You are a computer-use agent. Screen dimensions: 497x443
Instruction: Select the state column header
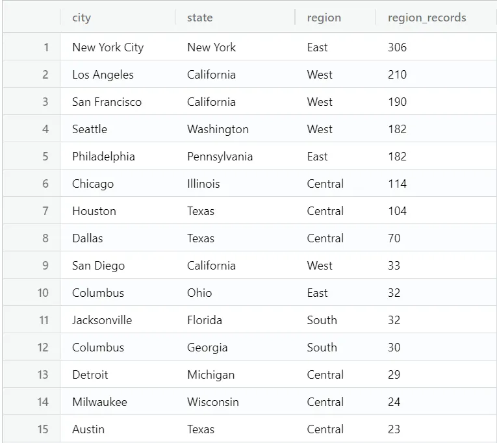point(199,18)
